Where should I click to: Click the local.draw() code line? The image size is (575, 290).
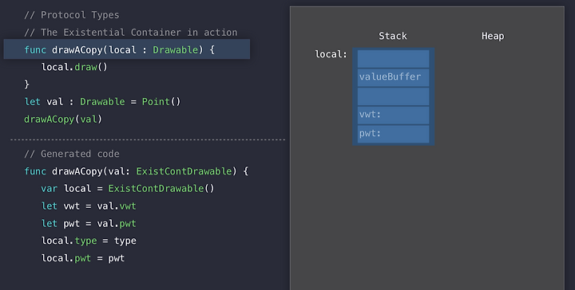(74, 67)
